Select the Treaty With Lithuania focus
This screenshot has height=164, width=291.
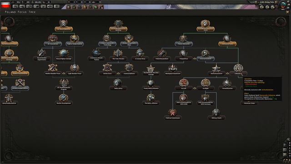151,85
